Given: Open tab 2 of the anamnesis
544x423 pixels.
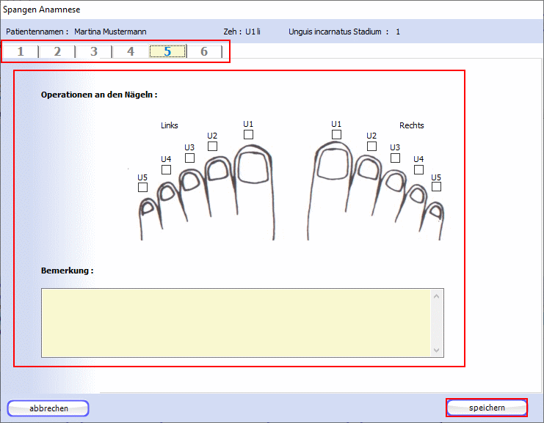Looking at the screenshot, I should tap(57, 51).
